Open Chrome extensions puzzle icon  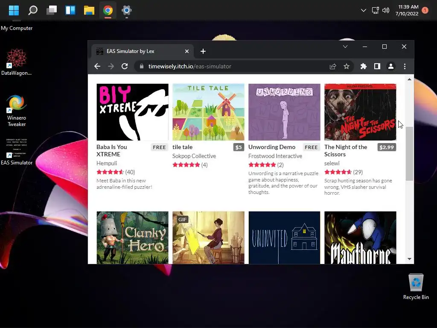point(364,66)
